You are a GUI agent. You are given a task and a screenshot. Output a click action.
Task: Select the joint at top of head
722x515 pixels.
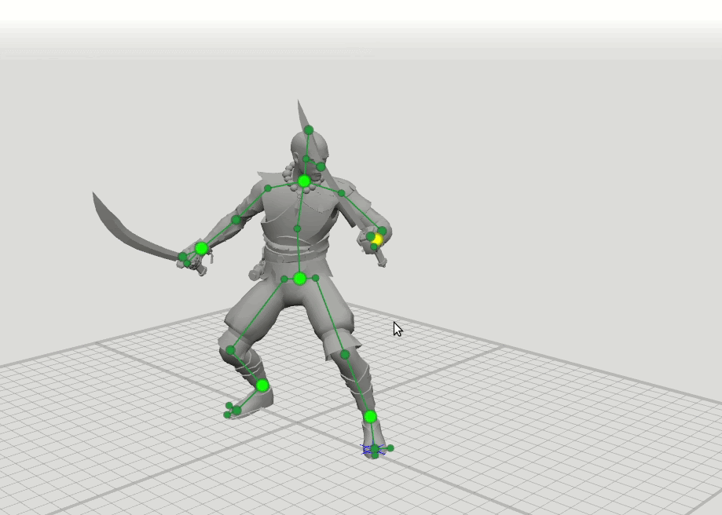coord(309,130)
